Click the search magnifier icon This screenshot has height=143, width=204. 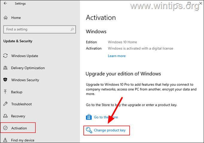click(72, 29)
